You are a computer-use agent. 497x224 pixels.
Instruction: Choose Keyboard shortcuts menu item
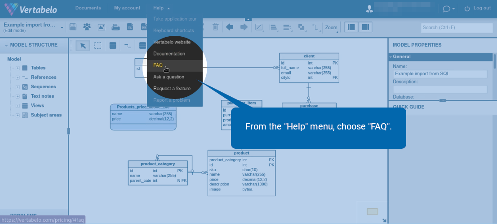(175, 30)
